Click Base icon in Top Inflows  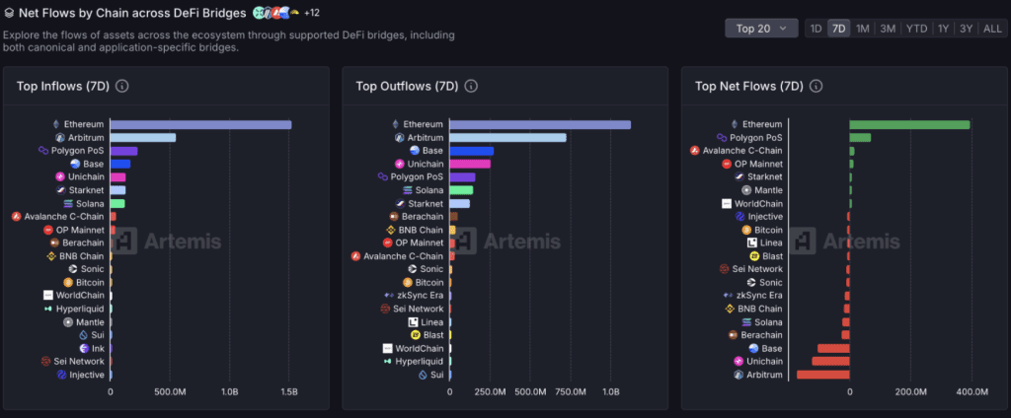click(x=75, y=165)
